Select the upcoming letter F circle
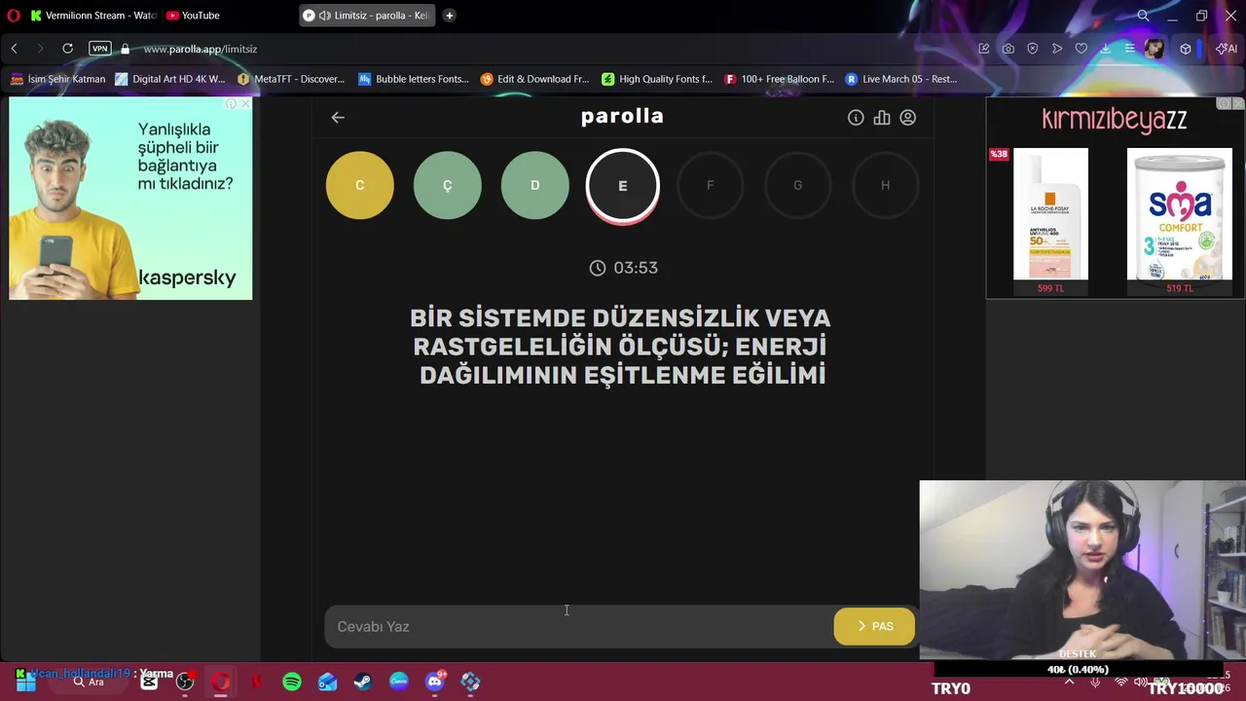This screenshot has height=701, width=1246. pyautogui.click(x=711, y=185)
